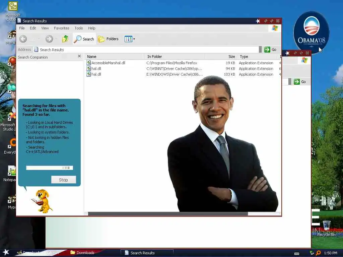This screenshot has height=257, width=343.
Task: Click the 103 KB size cell
Action: coord(229,74)
